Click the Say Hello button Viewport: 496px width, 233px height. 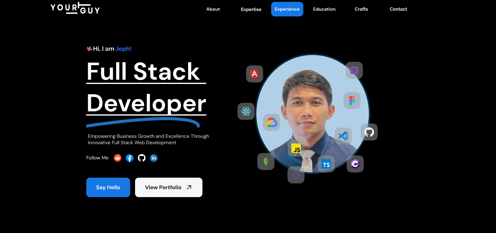108,187
